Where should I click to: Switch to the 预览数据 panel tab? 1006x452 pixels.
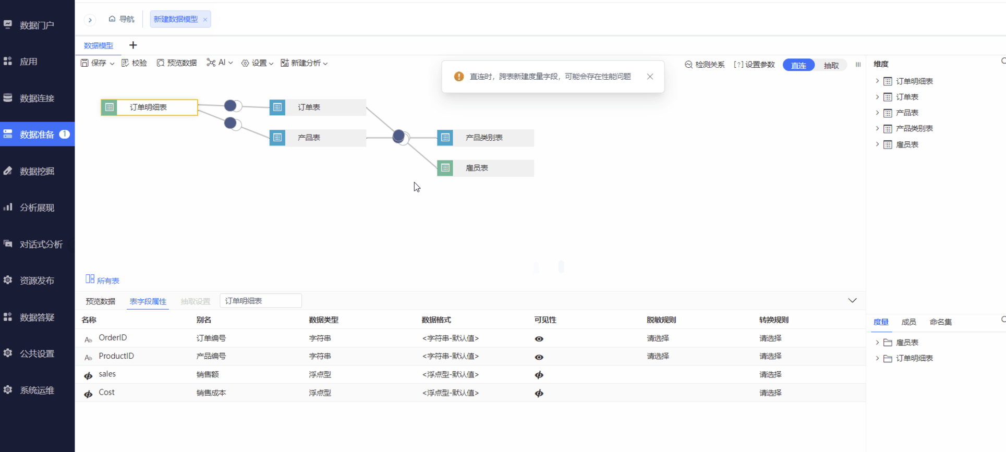[x=101, y=301]
